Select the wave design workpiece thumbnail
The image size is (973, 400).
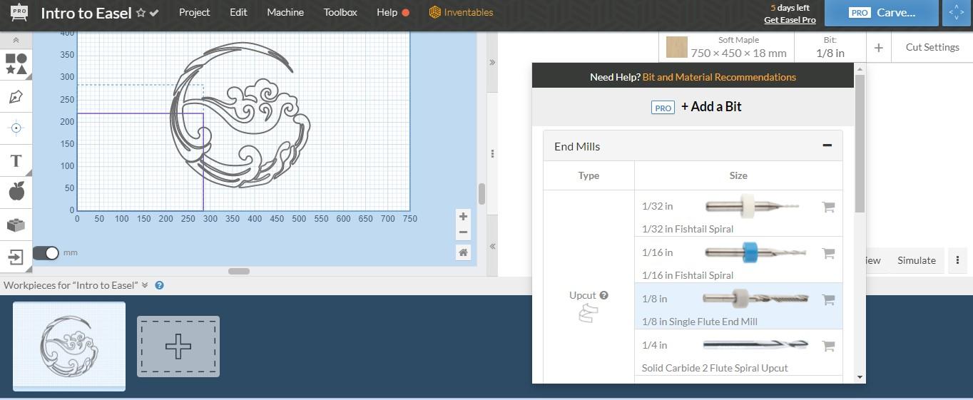pyautogui.click(x=69, y=347)
